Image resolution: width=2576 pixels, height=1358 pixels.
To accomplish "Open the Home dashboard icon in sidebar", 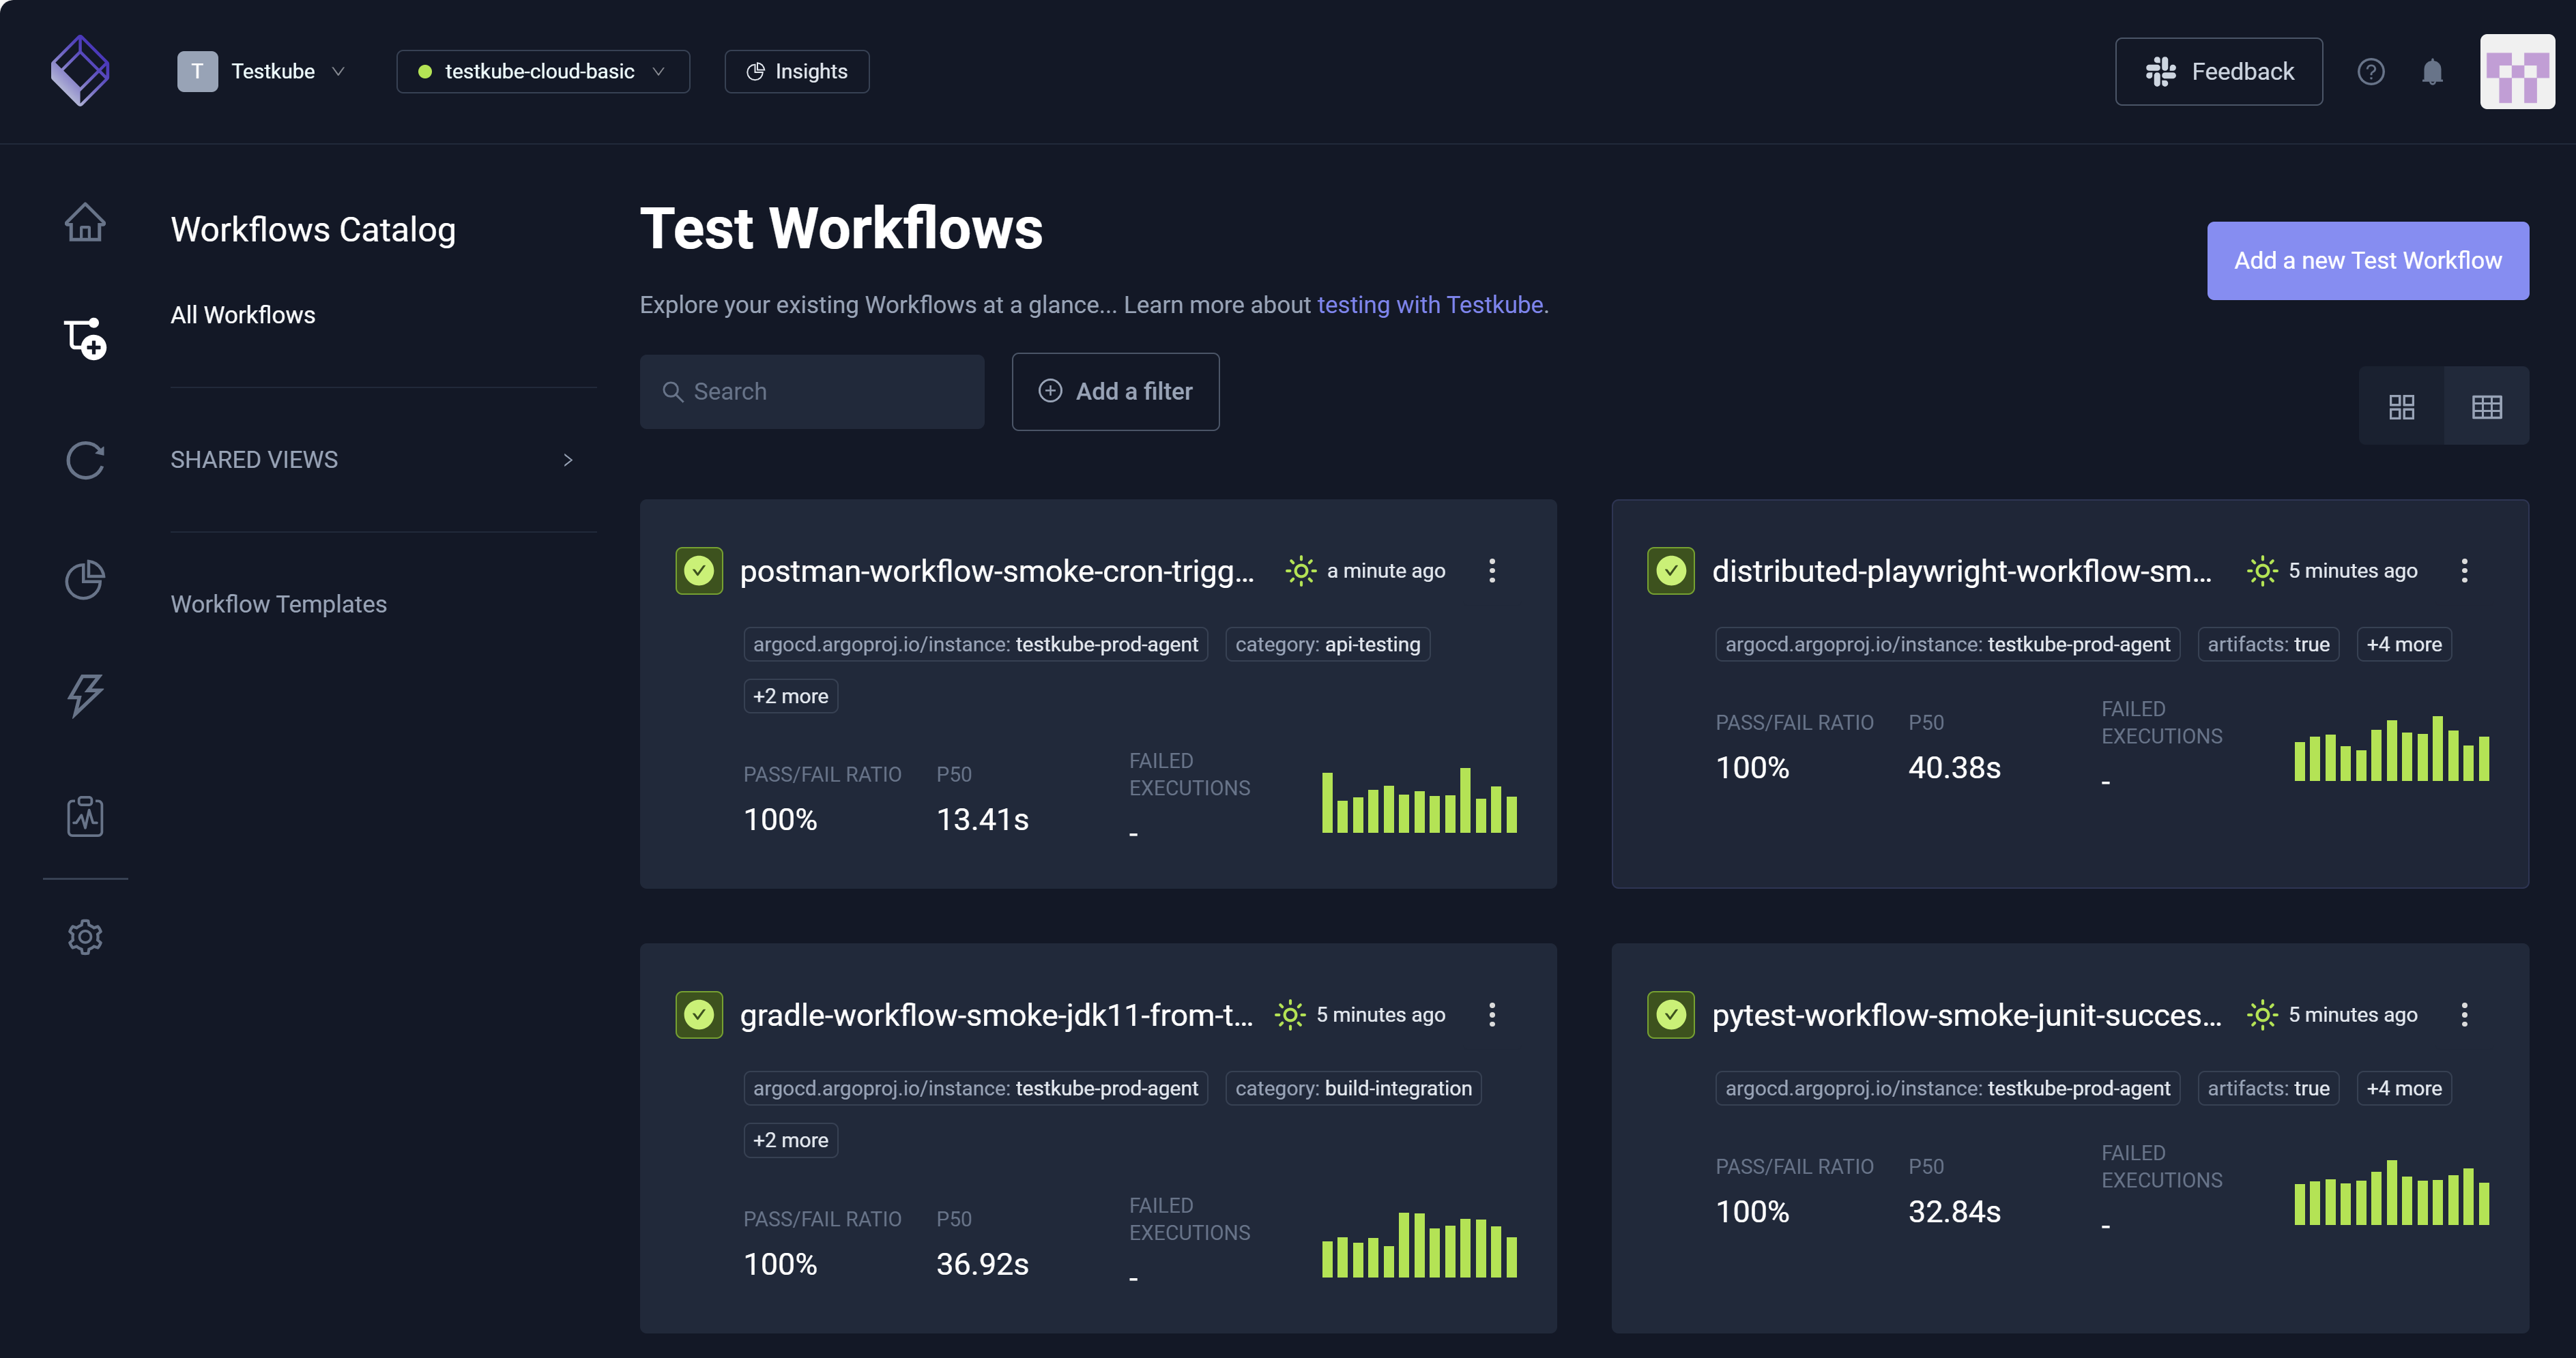I will coord(85,222).
